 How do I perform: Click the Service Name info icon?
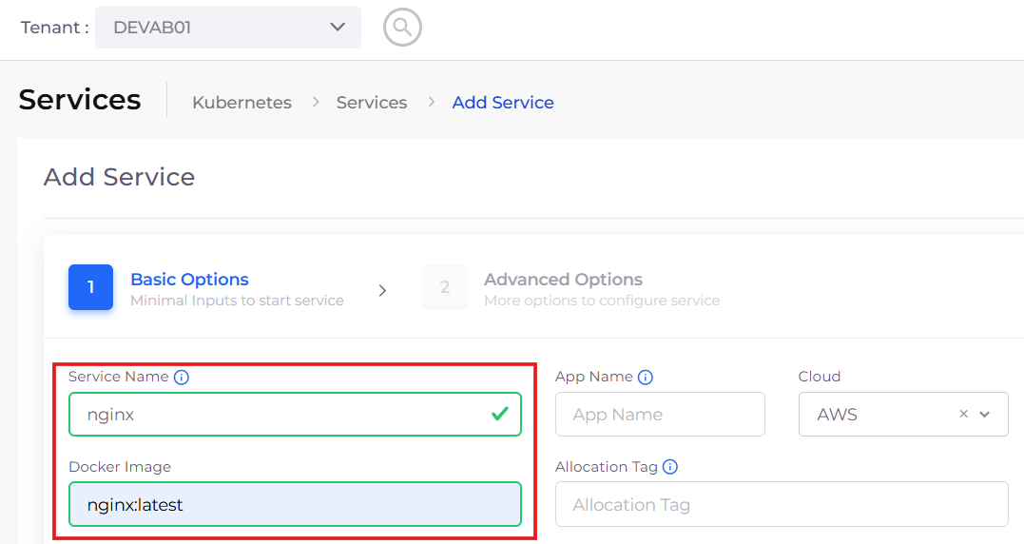click(x=182, y=378)
